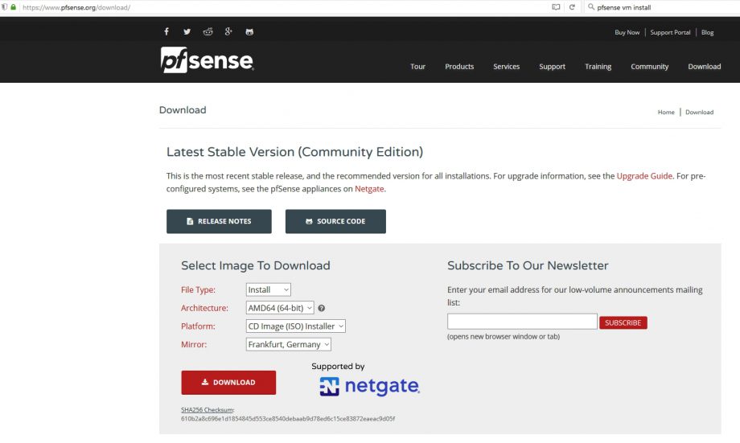Expand the Platform selection dropdown
The image size is (740, 443).
click(x=296, y=326)
